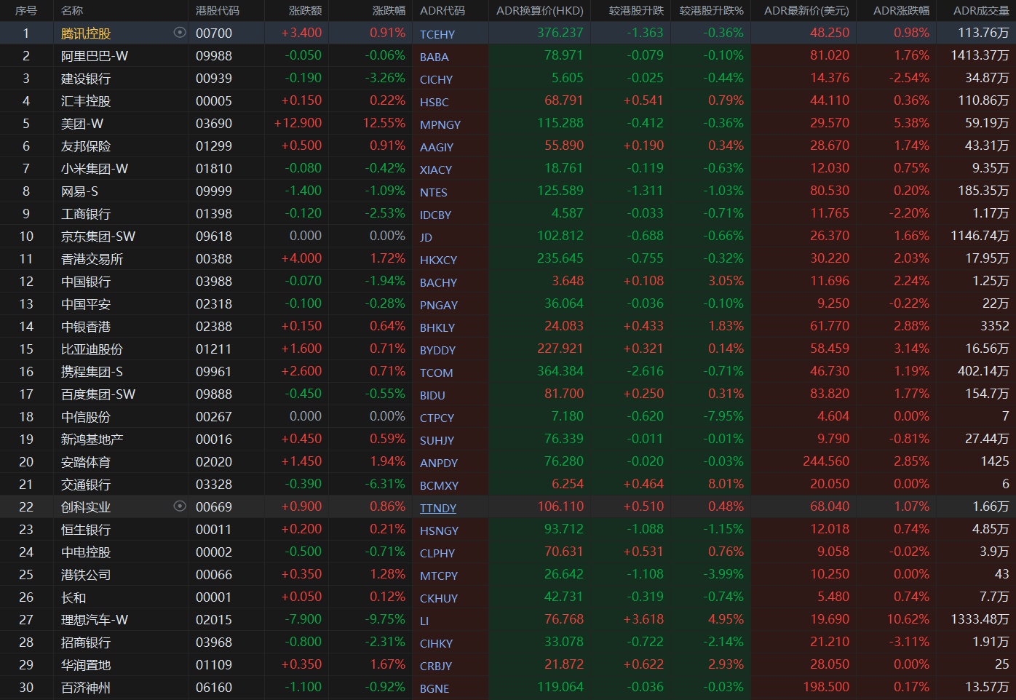Open the HSBC ADR code

434,102
